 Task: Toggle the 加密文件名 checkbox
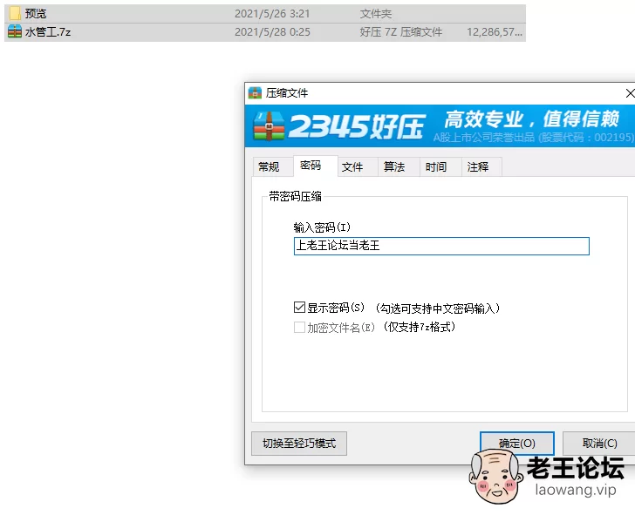click(x=300, y=328)
